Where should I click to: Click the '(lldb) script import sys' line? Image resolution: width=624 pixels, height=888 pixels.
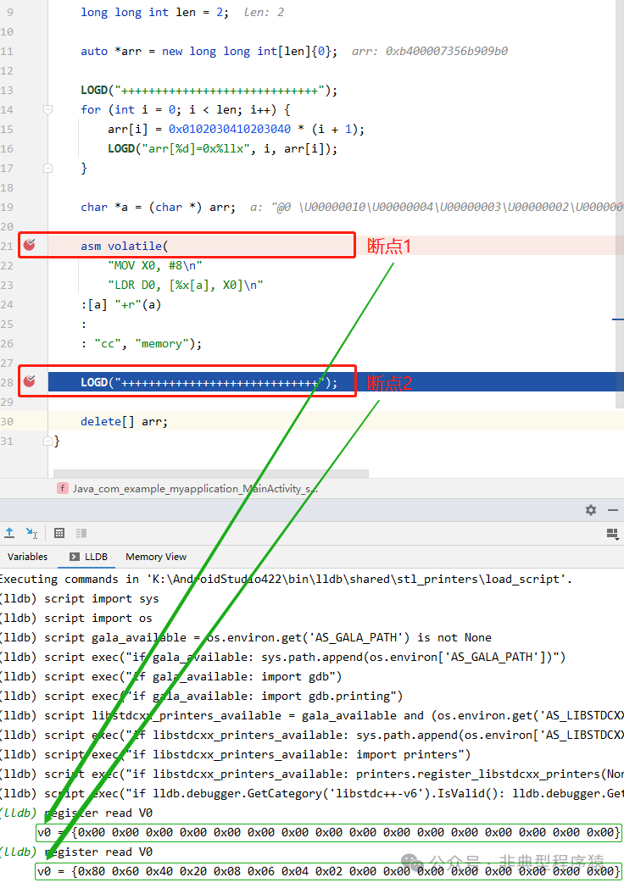tap(80, 598)
